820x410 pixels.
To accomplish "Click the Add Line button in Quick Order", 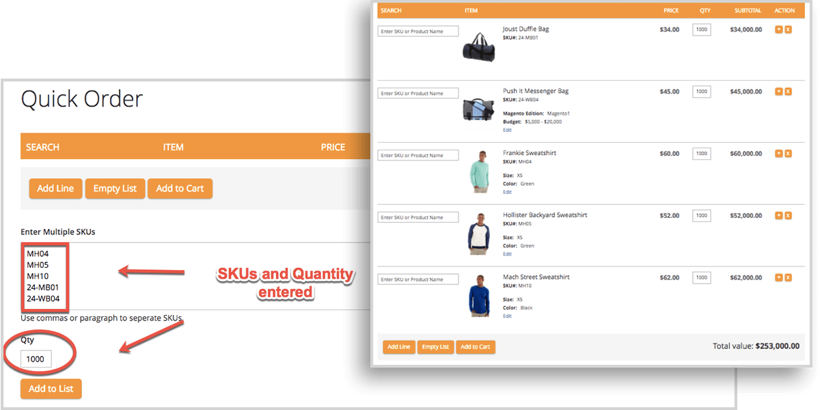I will (55, 188).
